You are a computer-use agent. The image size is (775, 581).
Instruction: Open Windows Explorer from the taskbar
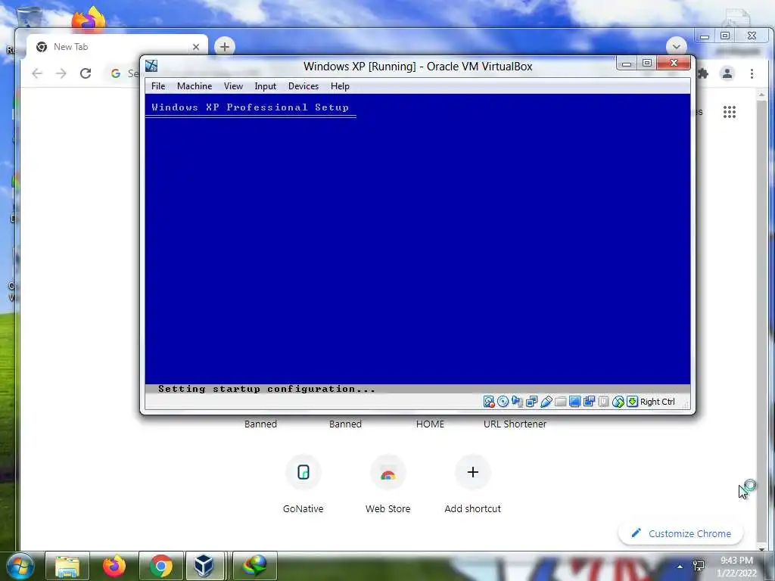point(67,566)
